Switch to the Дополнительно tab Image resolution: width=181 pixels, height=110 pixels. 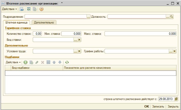click(x=44, y=22)
